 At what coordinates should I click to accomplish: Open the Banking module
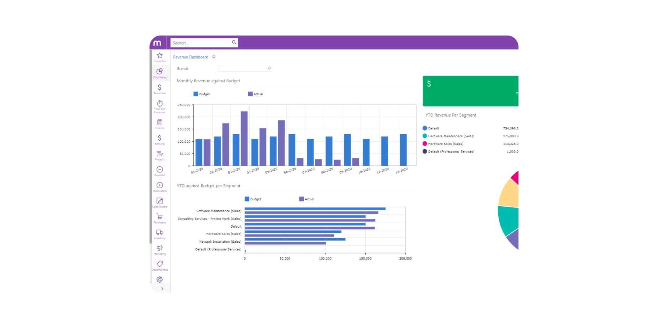tap(160, 140)
